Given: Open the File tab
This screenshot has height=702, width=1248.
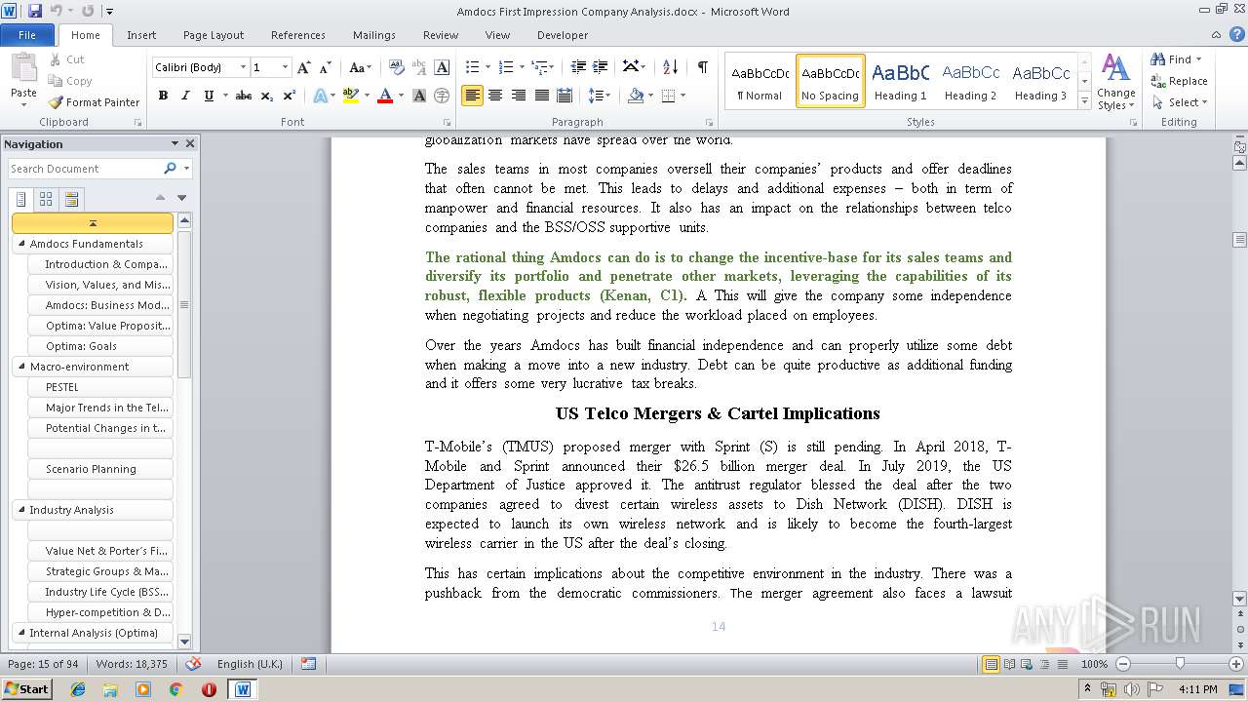Looking at the screenshot, I should tap(27, 35).
